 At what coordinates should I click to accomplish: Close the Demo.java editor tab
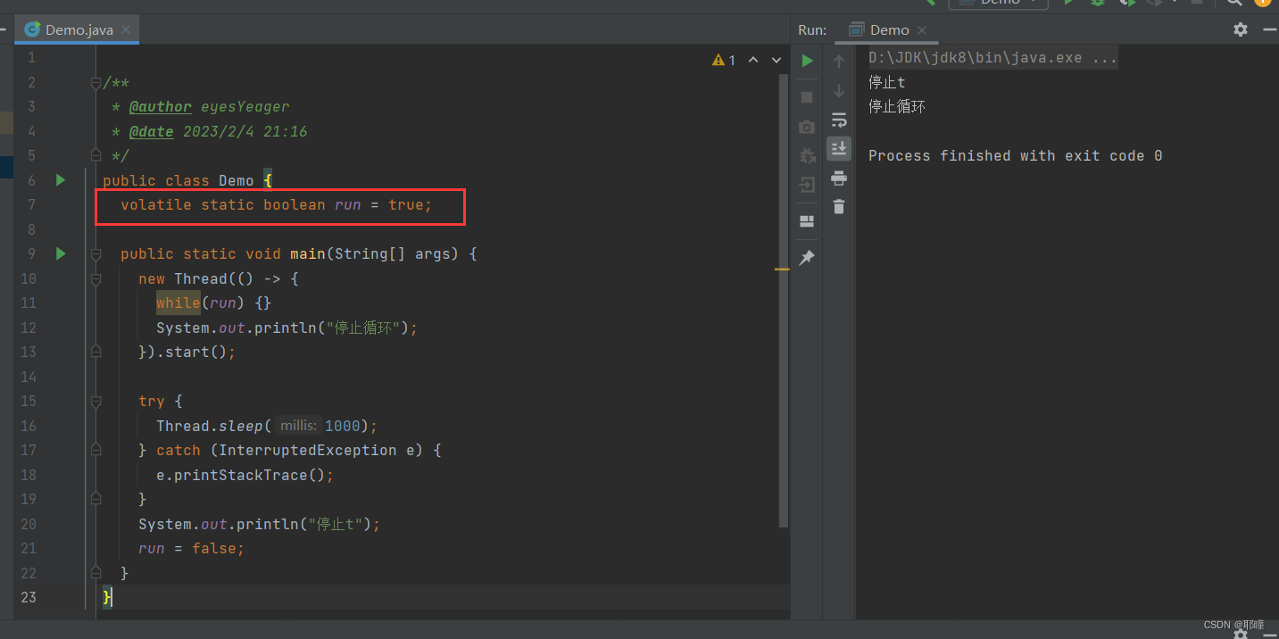(126, 29)
